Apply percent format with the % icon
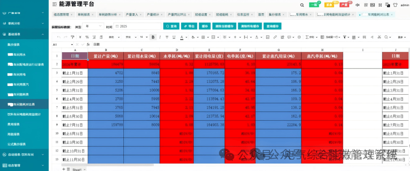 coord(87,37)
